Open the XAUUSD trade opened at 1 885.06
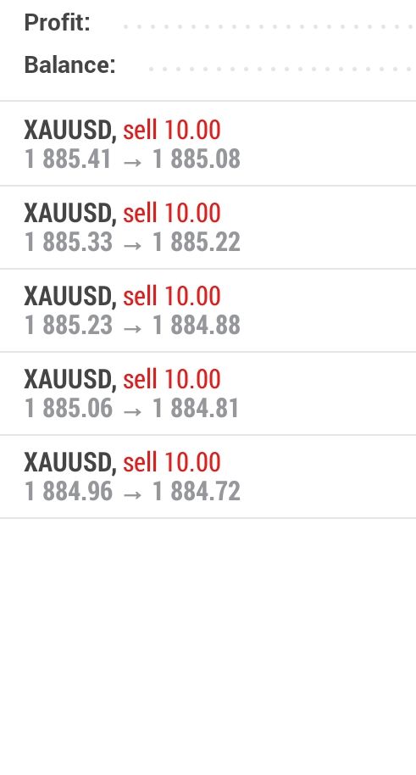 coord(208,393)
